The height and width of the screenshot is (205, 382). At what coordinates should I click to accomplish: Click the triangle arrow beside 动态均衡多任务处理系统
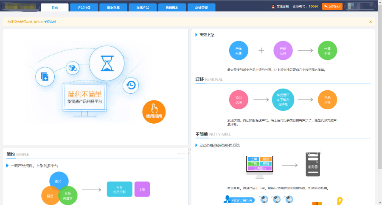tap(197, 145)
